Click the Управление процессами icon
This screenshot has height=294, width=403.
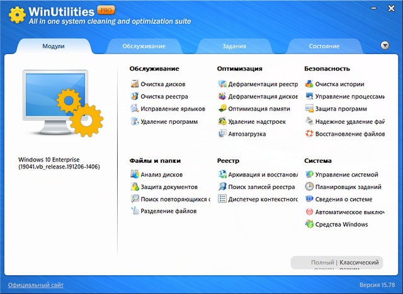pos(309,96)
